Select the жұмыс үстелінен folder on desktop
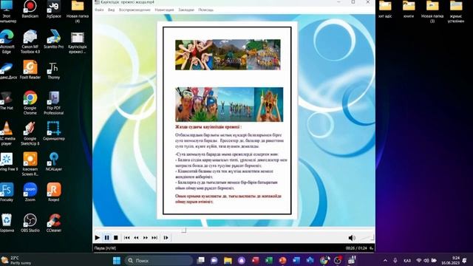473x266 pixels. pos(456,12)
